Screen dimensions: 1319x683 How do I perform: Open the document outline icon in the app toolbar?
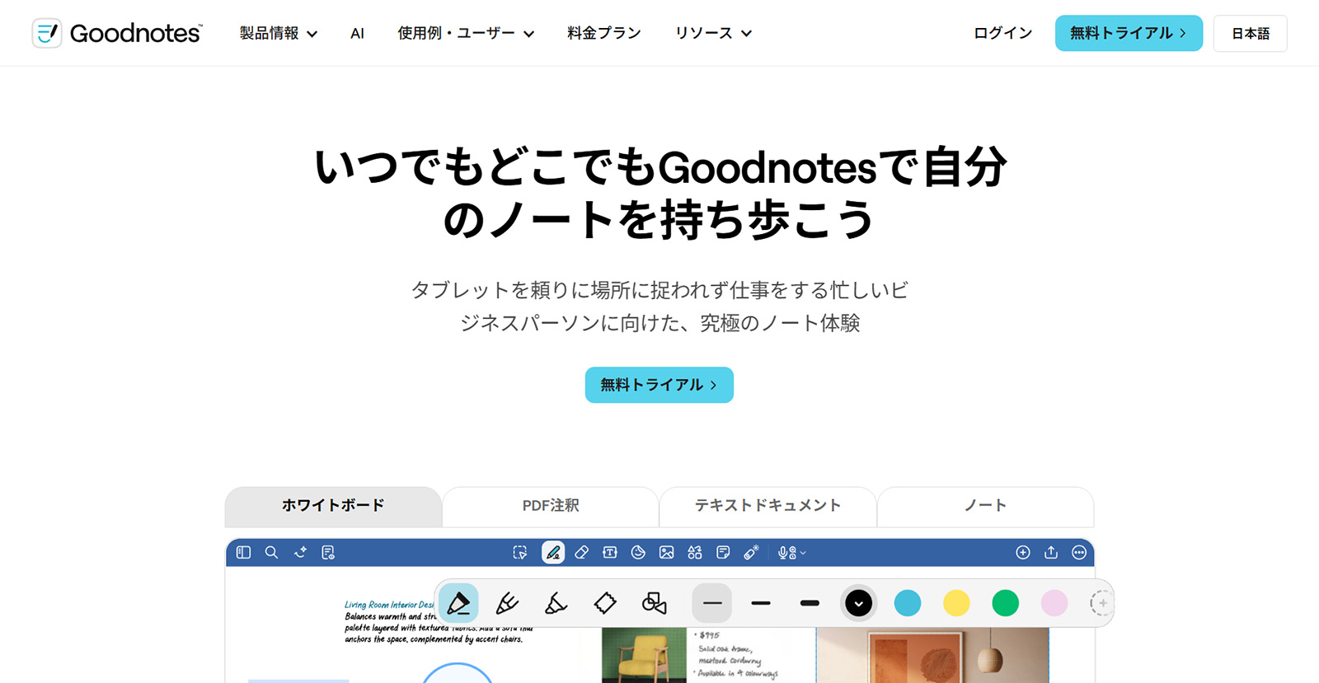tap(328, 552)
